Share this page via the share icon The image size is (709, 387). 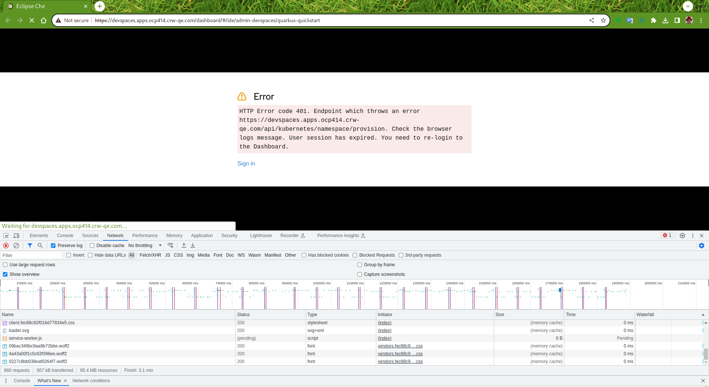[x=592, y=20]
